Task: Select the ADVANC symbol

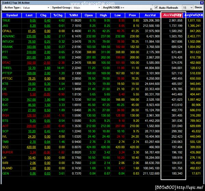Action: pos(9,36)
